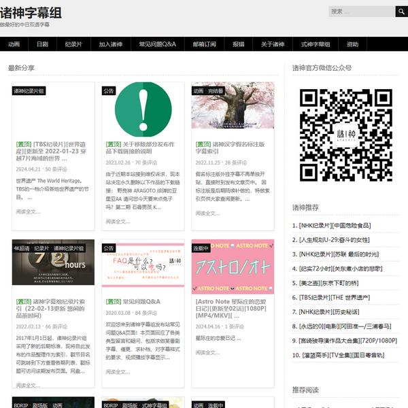Image resolution: width=408 pixels, height=408 pixels.
Task: Click the 连载中 tag on the Astro Note post
Action: click(202, 248)
